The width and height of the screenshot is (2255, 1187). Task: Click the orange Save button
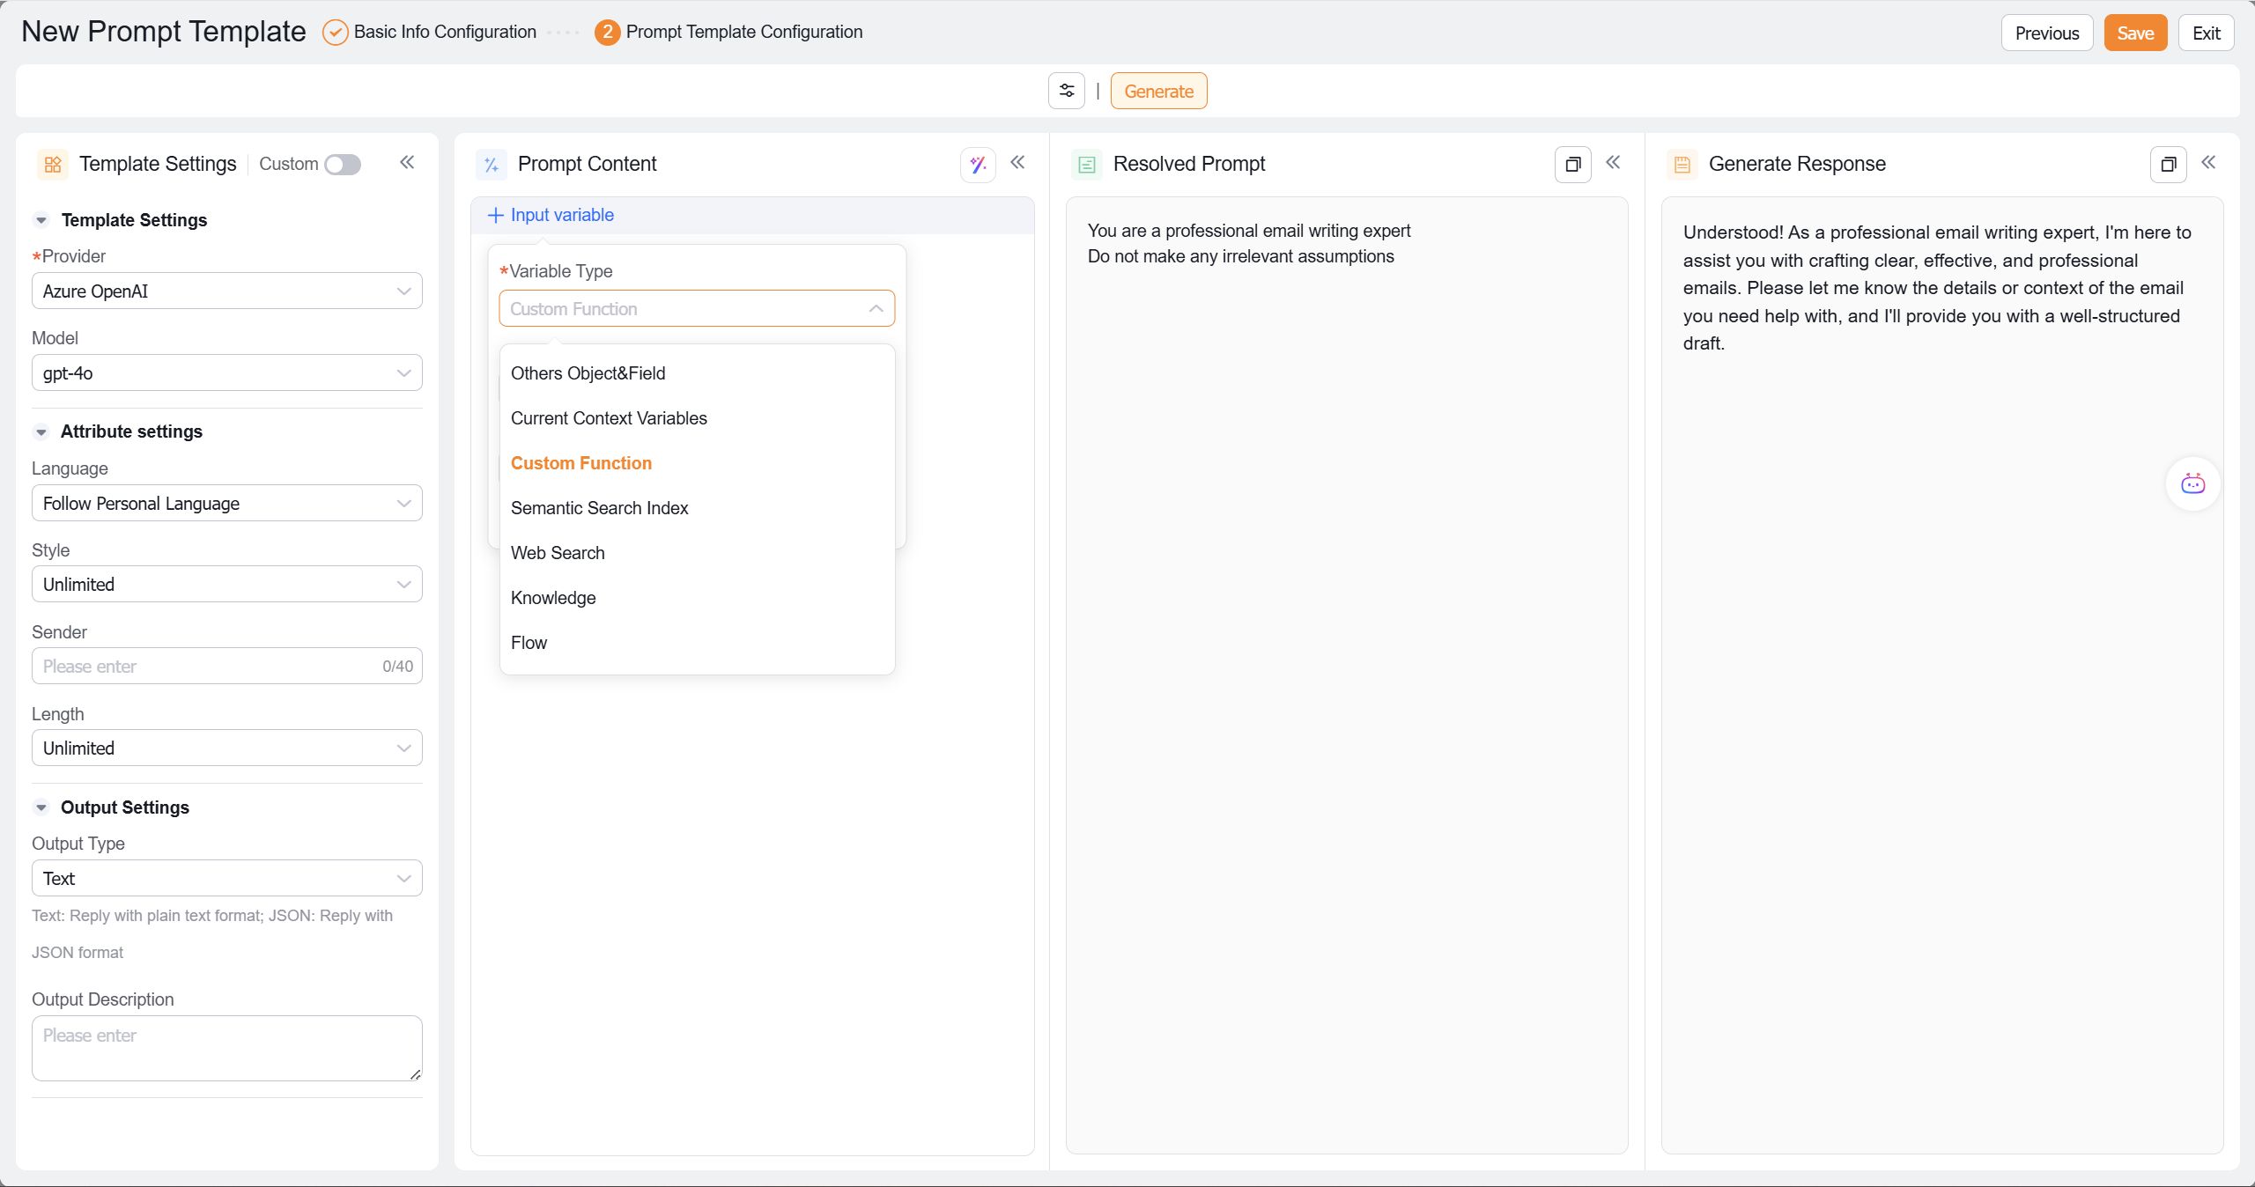point(2135,33)
